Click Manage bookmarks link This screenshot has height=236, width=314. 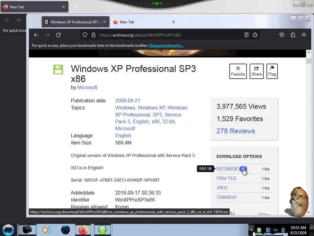[166, 45]
